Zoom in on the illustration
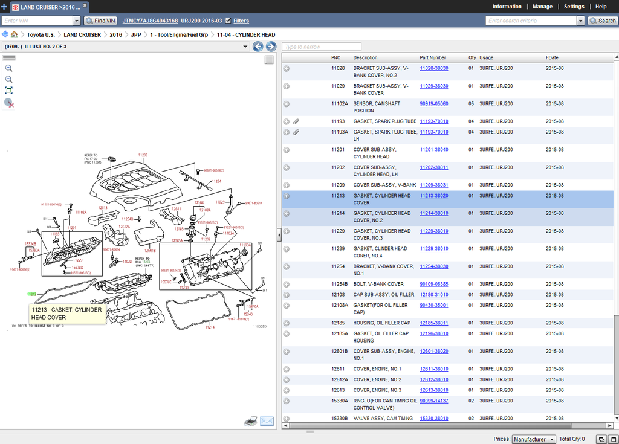This screenshot has height=444, width=619. 8,68
